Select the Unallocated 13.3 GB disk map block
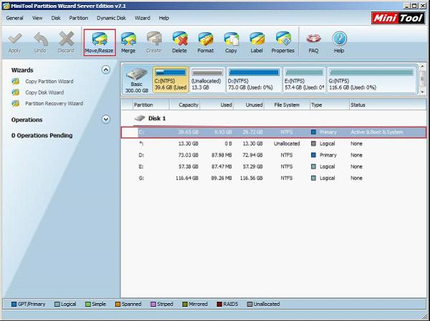430x321 pixels. (x=207, y=79)
